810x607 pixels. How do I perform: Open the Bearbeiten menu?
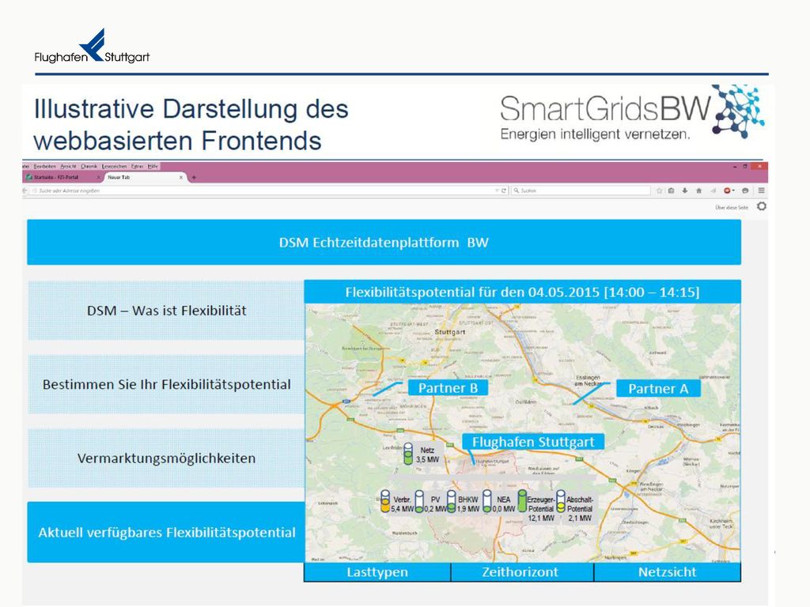(44, 166)
